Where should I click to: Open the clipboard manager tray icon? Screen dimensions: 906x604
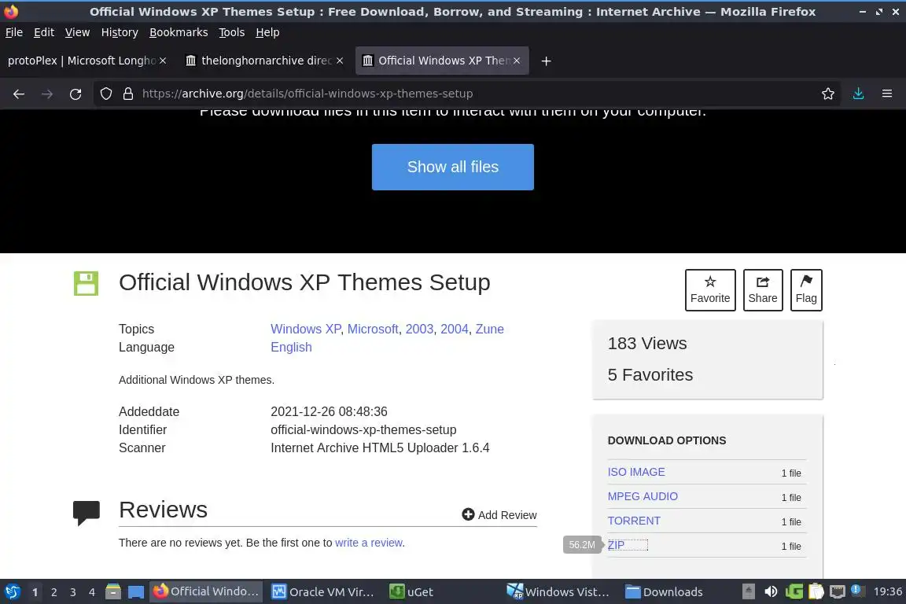tap(816, 591)
